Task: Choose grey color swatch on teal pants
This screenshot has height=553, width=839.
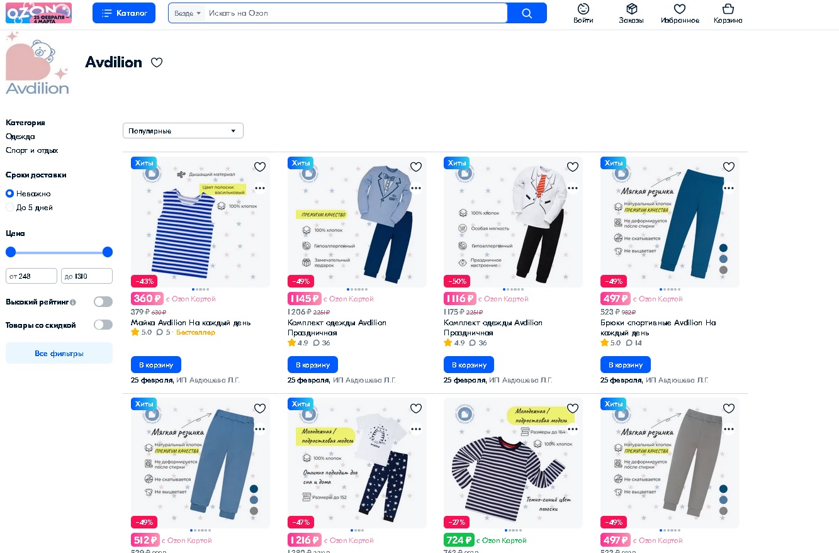Action: 723,270
